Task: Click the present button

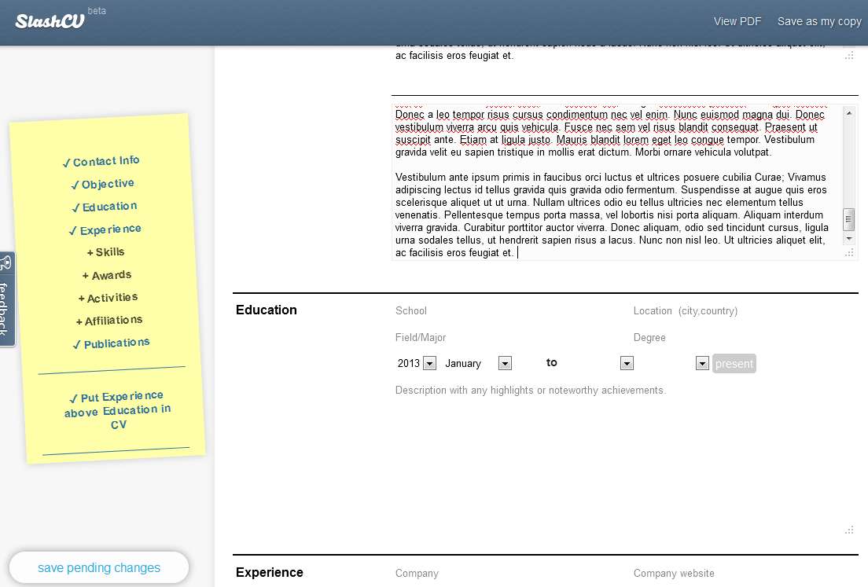Action: pos(734,364)
